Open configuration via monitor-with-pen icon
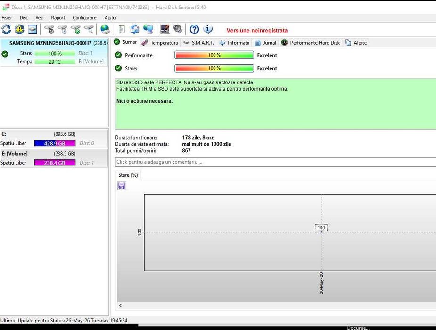The image size is (436, 330). click(165, 30)
